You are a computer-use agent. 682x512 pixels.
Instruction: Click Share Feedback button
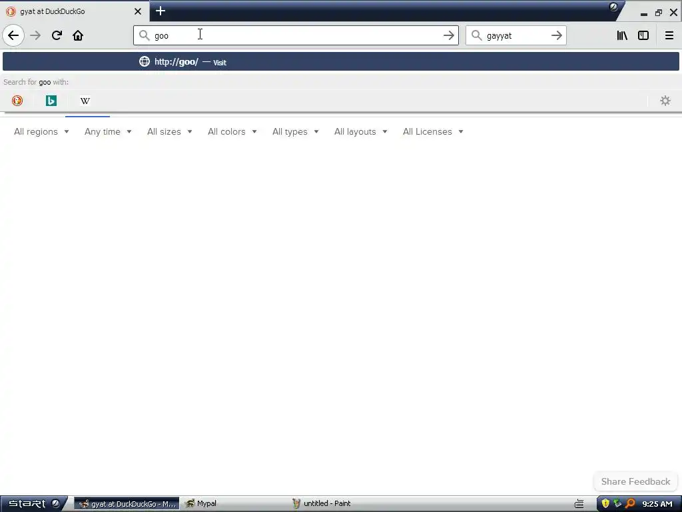click(x=635, y=481)
